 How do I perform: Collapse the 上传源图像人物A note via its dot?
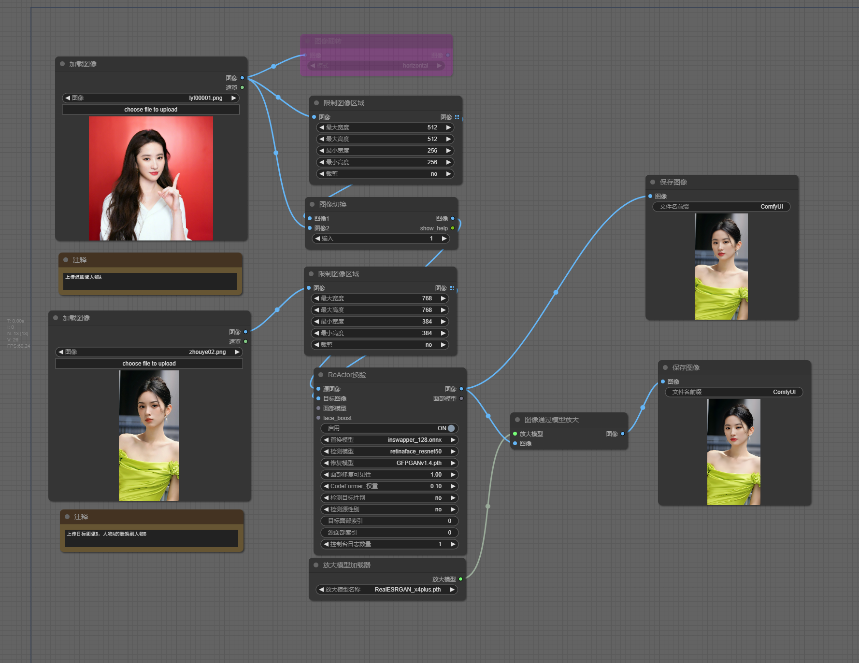coord(66,260)
